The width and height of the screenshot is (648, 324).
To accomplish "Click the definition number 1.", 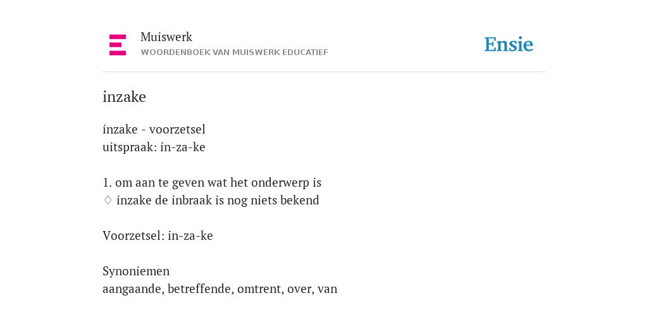I will [x=107, y=183].
